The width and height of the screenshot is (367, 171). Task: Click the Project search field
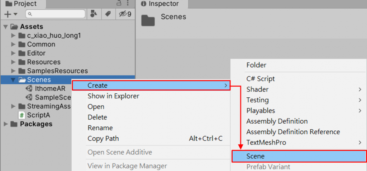click(56, 14)
